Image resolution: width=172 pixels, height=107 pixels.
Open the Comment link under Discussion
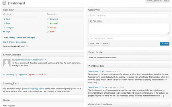54,19
